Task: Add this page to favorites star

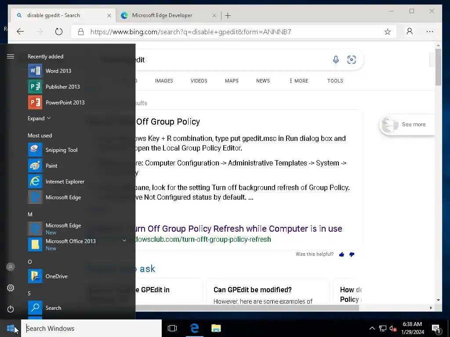Action: (x=388, y=32)
